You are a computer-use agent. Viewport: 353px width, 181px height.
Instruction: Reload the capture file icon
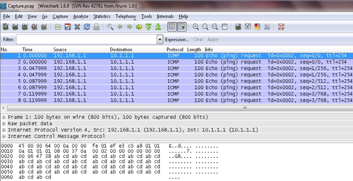click(x=87, y=27)
